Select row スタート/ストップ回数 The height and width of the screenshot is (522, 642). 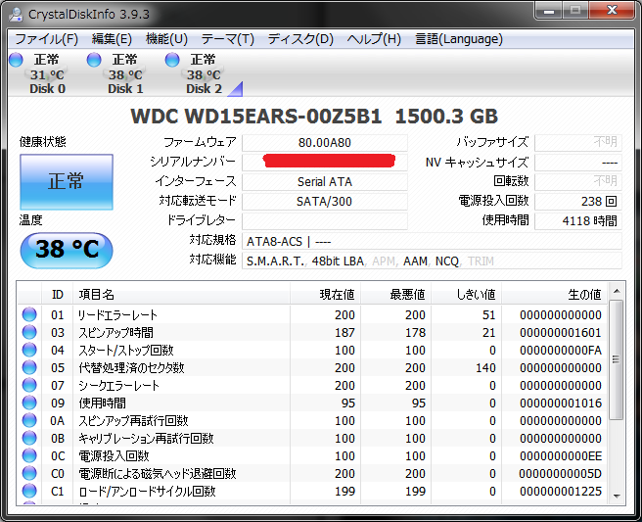click(x=312, y=350)
